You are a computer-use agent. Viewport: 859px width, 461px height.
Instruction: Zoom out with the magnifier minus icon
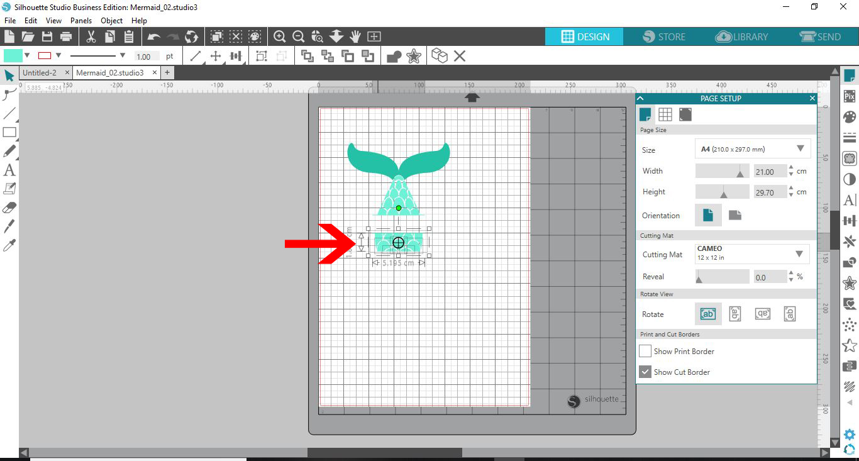coord(299,36)
